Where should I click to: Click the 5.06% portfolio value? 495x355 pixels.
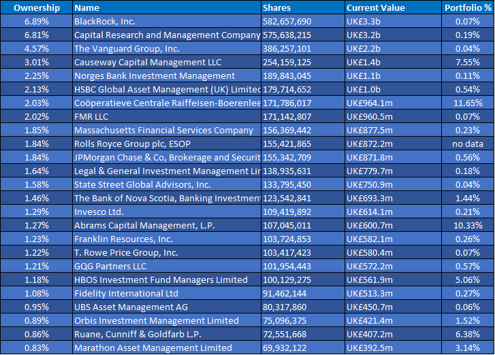click(468, 280)
